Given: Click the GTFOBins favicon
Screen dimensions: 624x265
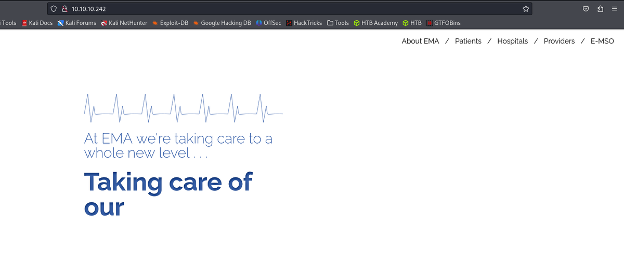Looking at the screenshot, I should [429, 23].
